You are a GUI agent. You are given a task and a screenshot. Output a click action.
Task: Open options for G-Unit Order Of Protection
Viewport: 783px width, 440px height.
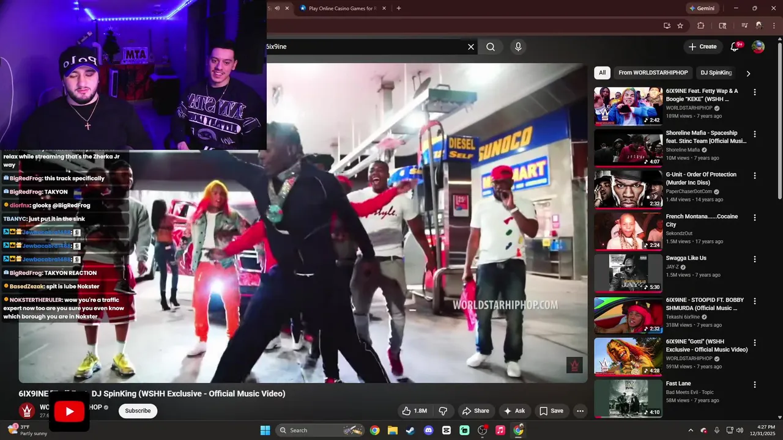(755, 175)
